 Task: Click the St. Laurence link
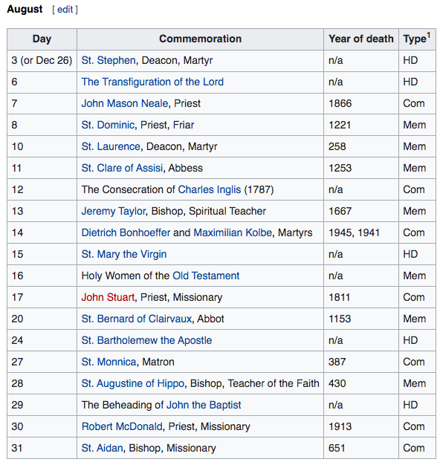click(111, 146)
